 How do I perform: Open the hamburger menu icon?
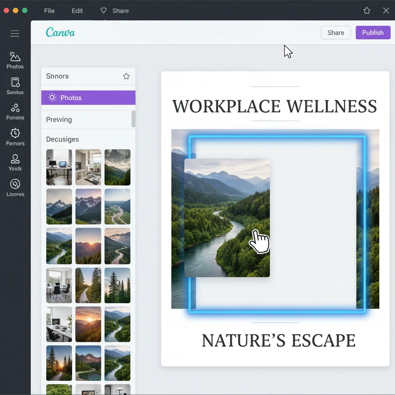point(15,34)
